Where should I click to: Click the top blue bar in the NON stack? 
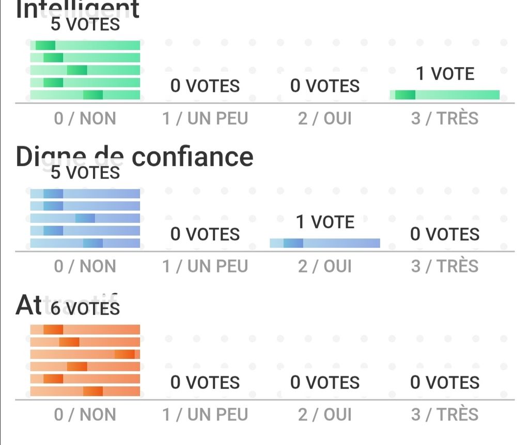tap(85, 194)
